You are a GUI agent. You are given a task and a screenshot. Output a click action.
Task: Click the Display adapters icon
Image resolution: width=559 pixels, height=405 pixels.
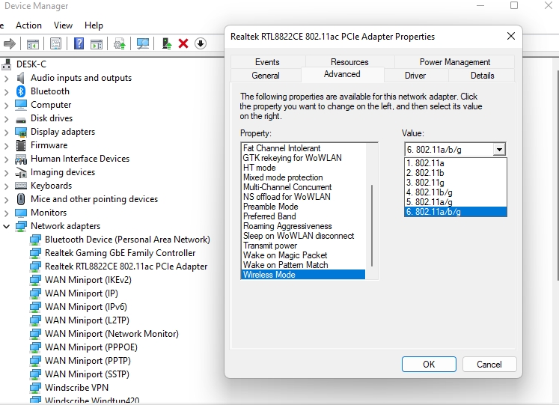[21, 132]
